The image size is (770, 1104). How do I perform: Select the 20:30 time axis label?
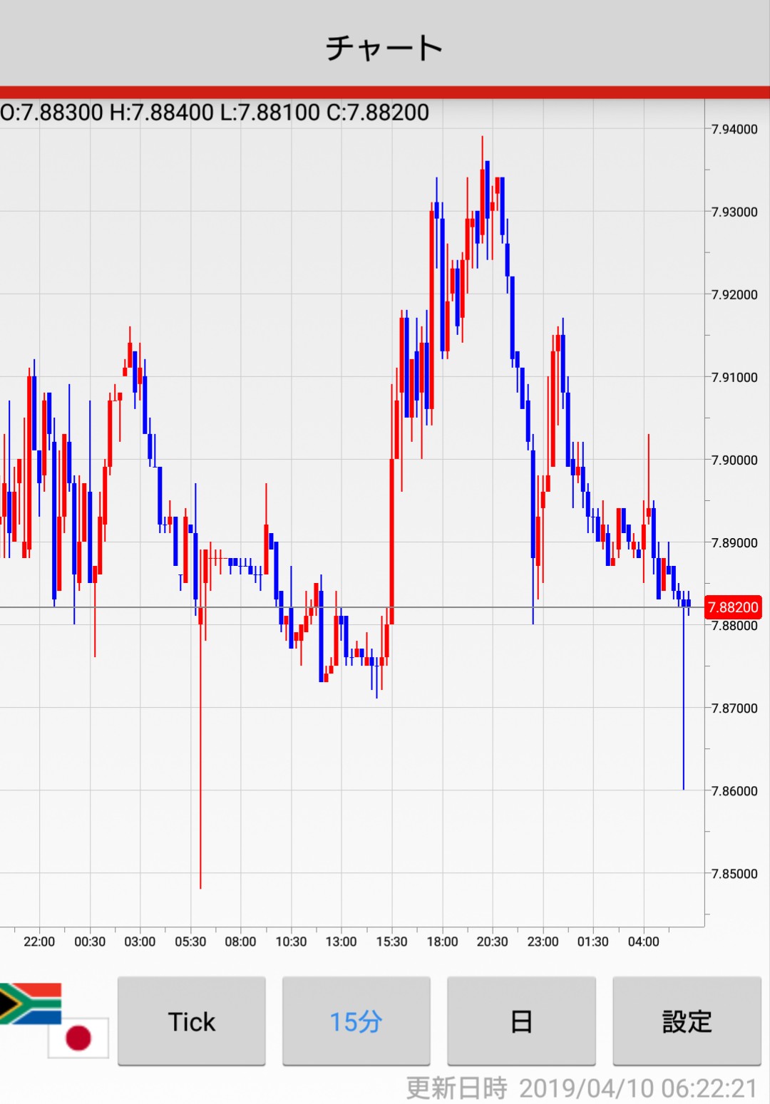492,942
